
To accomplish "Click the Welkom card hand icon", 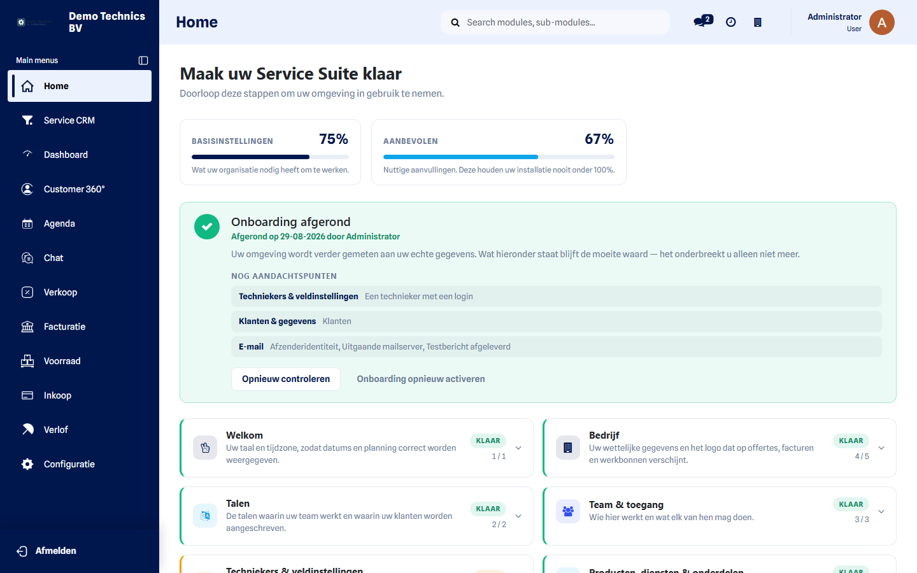I will [x=205, y=448].
